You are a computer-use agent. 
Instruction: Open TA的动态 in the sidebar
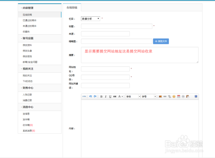[28, 81]
